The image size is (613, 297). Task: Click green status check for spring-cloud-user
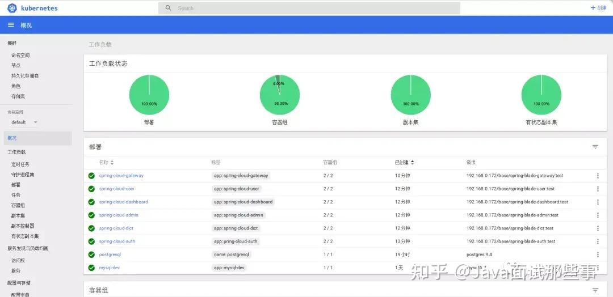pos(91,189)
